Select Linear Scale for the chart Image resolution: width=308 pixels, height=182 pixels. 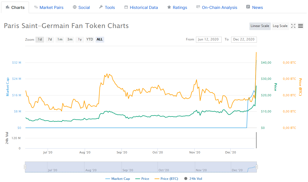point(260,26)
